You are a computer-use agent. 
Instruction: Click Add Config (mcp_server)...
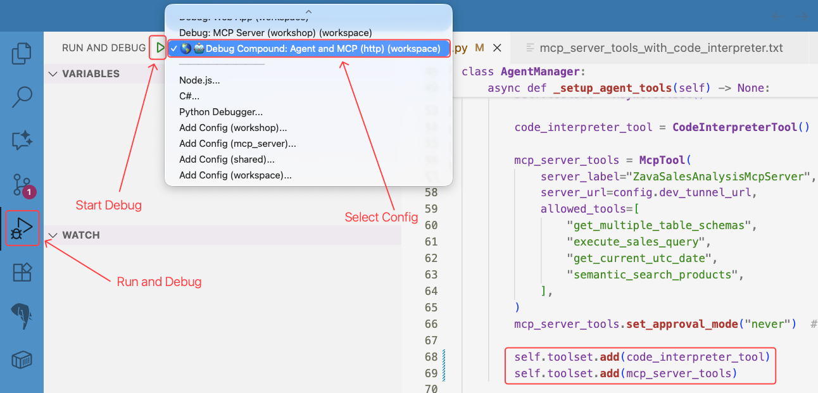(237, 144)
